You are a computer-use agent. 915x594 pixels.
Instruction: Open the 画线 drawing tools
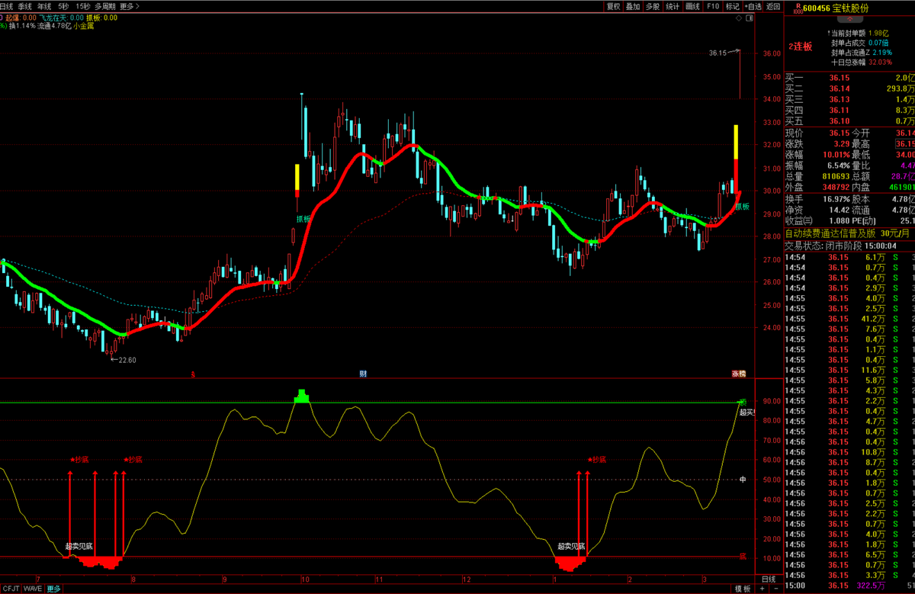tap(692, 6)
